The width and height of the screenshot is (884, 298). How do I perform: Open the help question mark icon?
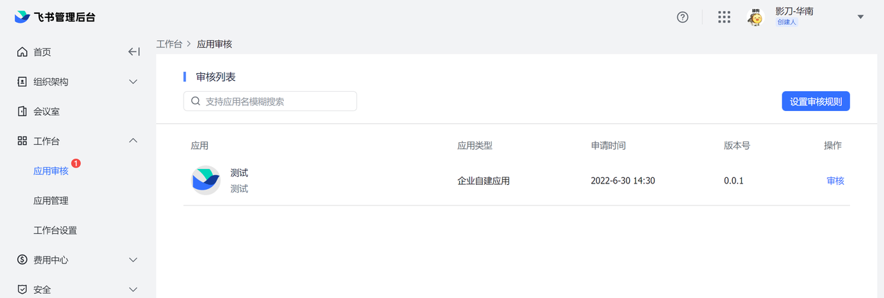click(682, 17)
